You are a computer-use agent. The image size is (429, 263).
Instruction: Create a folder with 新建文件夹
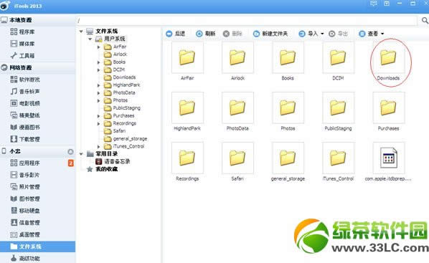[x=270, y=34]
